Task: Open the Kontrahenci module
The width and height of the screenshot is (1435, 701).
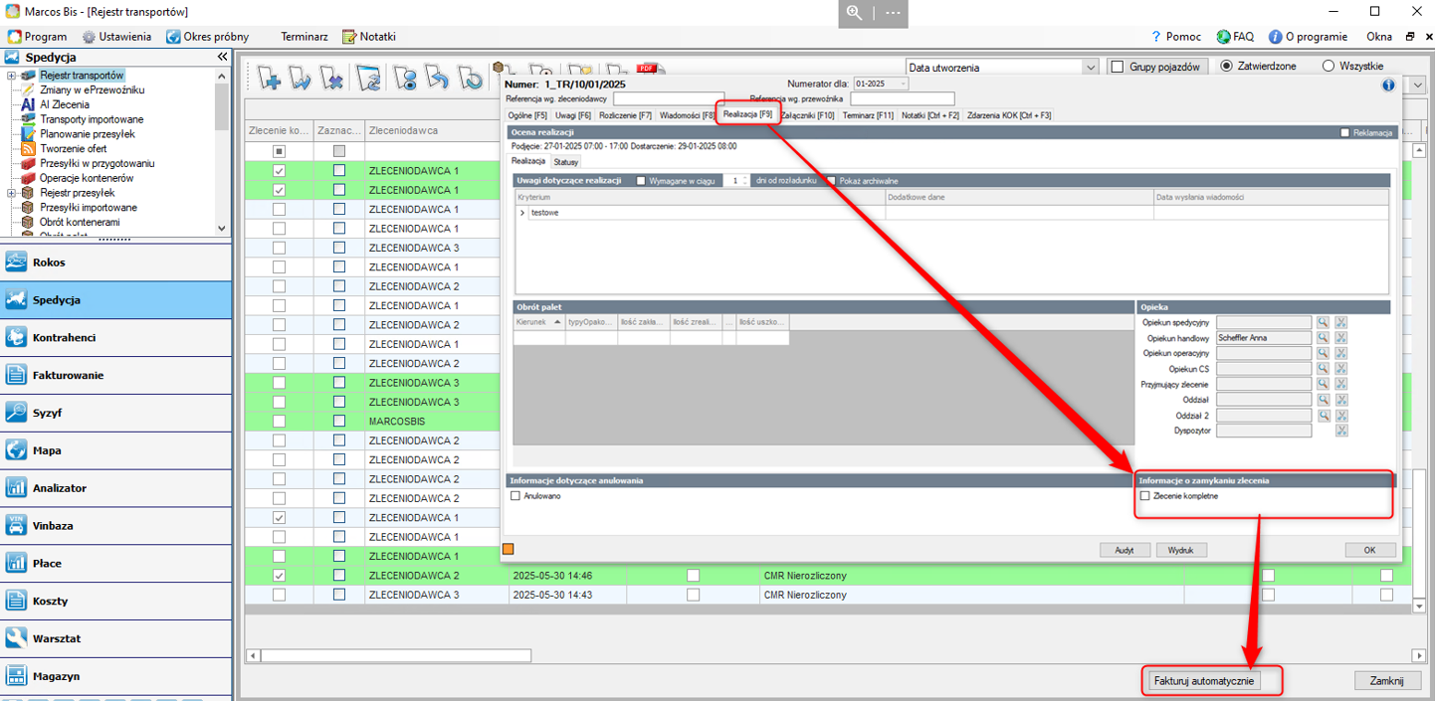Action: click(x=115, y=338)
